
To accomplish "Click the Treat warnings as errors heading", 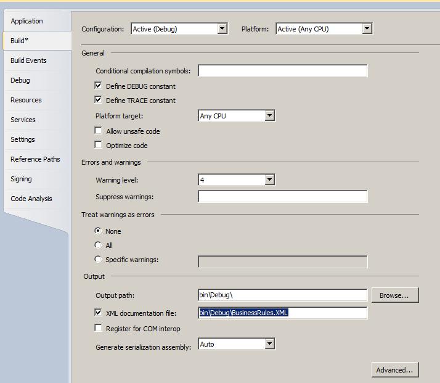I will 118,215.
